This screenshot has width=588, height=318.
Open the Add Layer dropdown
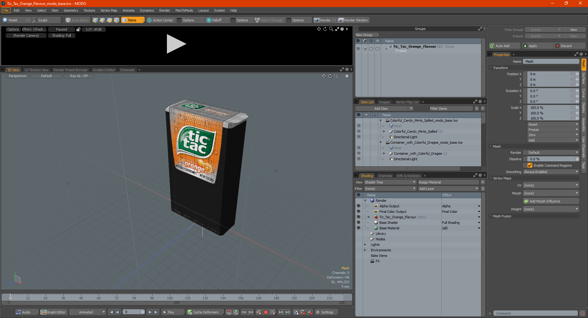click(449, 189)
